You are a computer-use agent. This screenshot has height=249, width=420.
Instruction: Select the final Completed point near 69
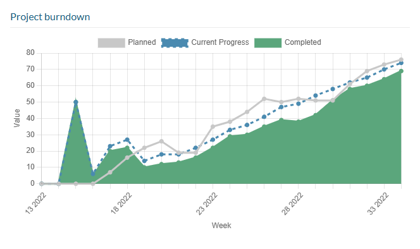[401, 71]
